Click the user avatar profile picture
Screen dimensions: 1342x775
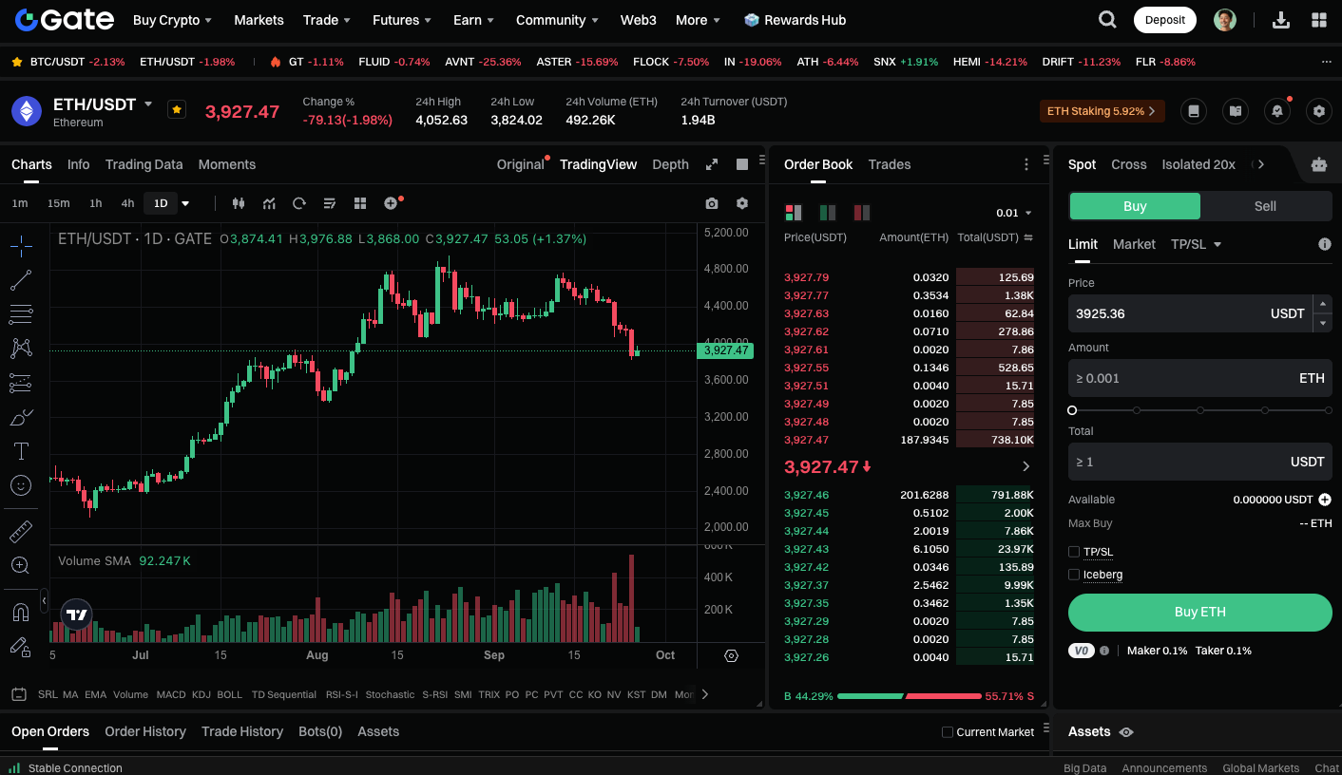tap(1225, 20)
